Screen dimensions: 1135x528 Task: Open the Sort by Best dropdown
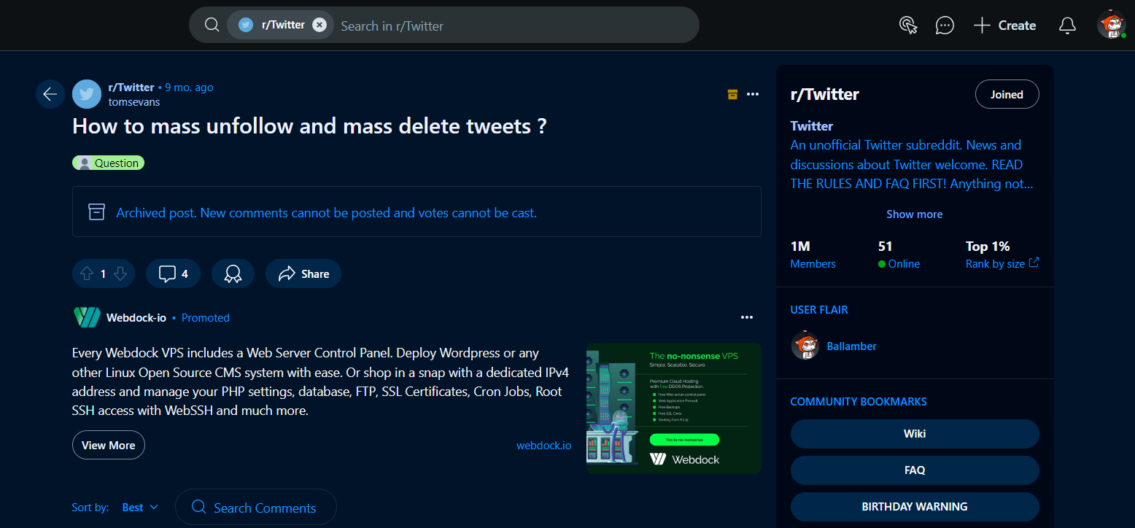139,507
